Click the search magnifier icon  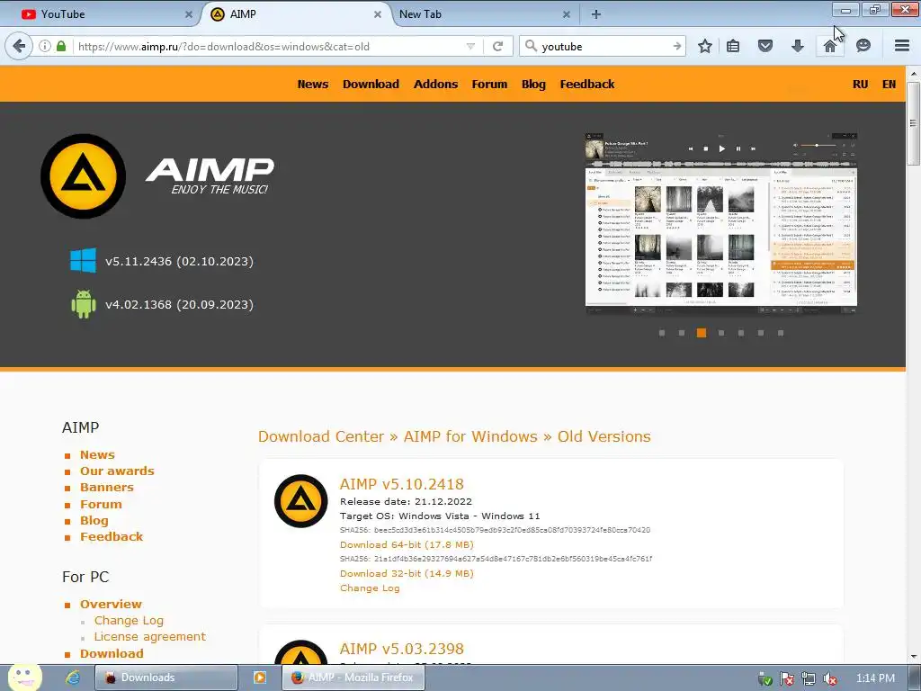click(531, 46)
